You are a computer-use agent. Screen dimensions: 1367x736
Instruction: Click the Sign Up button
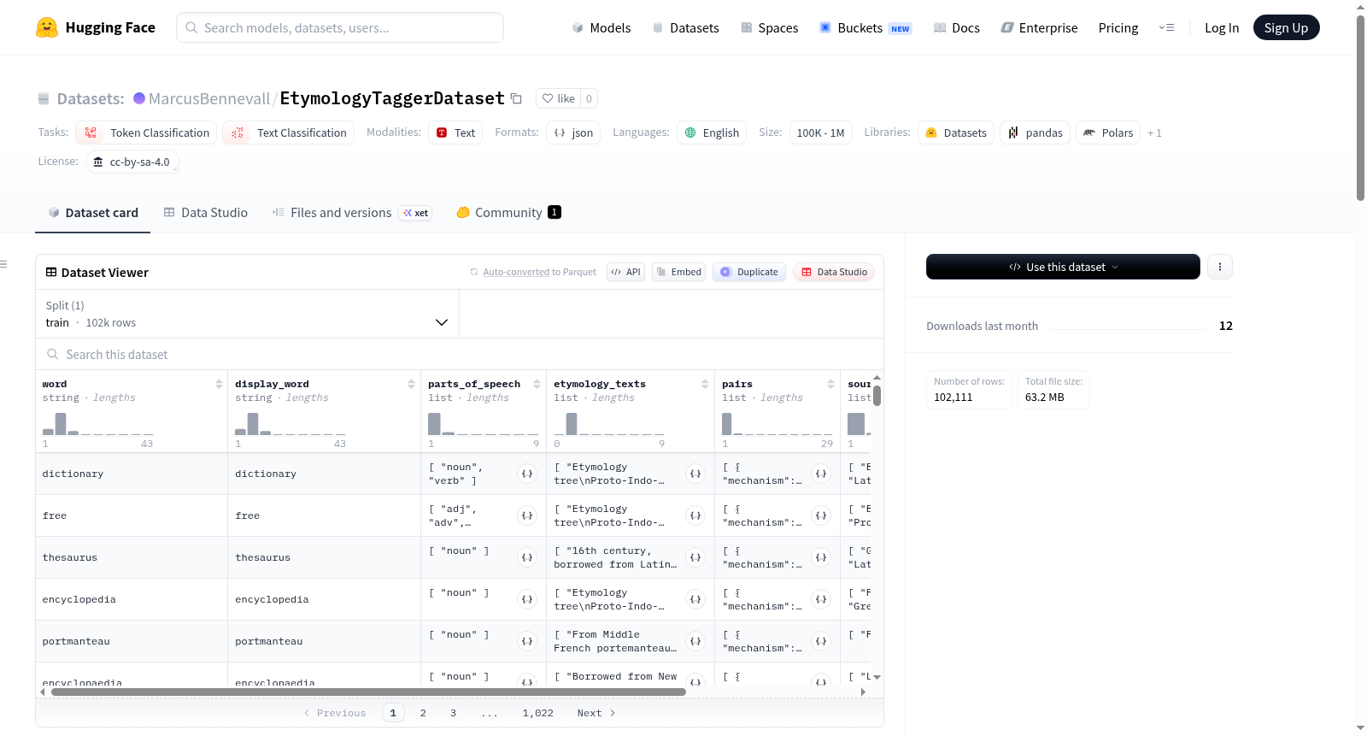[x=1286, y=27]
